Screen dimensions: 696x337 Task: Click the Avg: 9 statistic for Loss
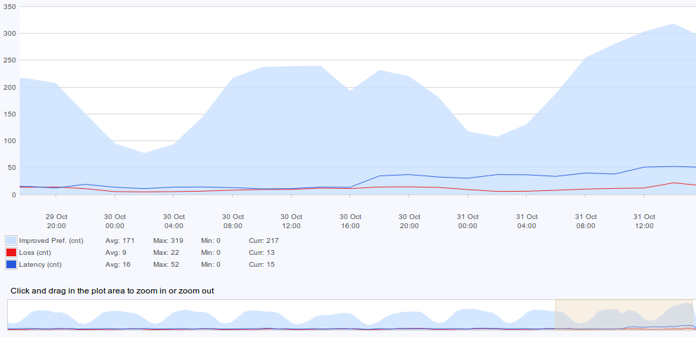pos(115,253)
